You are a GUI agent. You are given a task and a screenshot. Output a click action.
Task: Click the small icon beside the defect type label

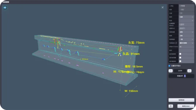tap(176, 43)
